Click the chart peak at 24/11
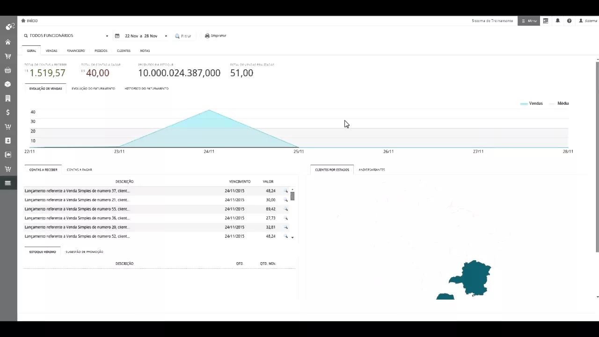 (x=209, y=110)
